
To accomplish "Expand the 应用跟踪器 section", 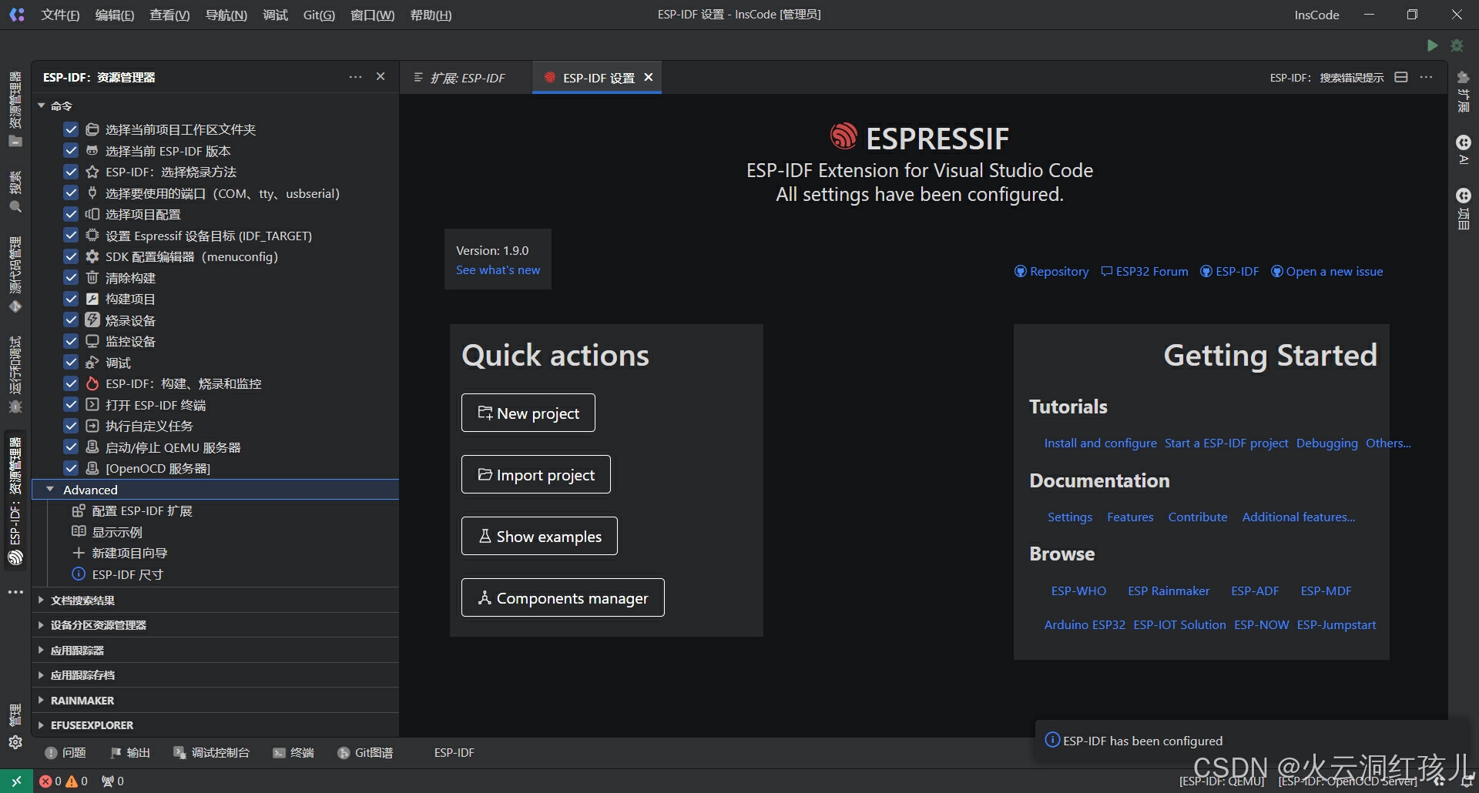I will coord(41,651).
